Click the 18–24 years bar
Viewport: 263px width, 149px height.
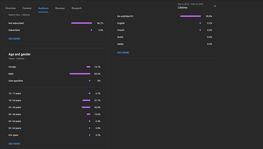coord(87,100)
